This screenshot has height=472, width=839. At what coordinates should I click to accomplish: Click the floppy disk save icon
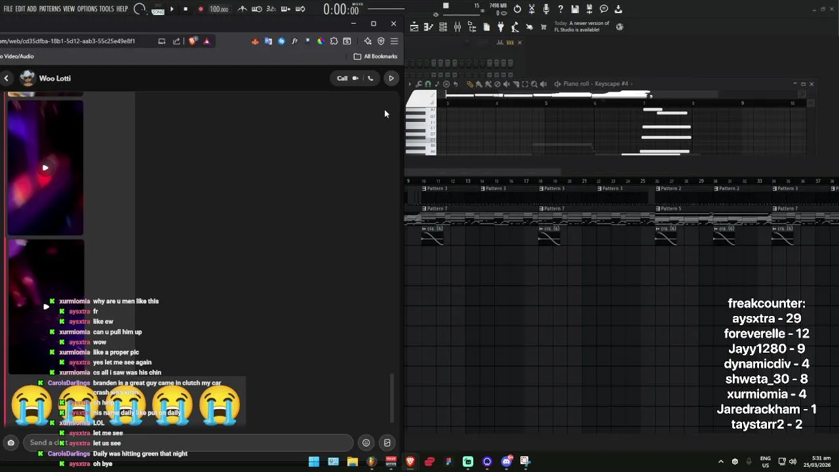(575, 9)
